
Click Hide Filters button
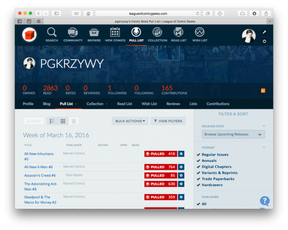(x=168, y=121)
